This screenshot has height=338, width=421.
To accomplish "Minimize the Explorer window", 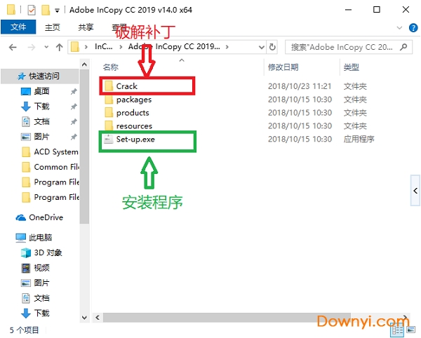I will pos(348,10).
